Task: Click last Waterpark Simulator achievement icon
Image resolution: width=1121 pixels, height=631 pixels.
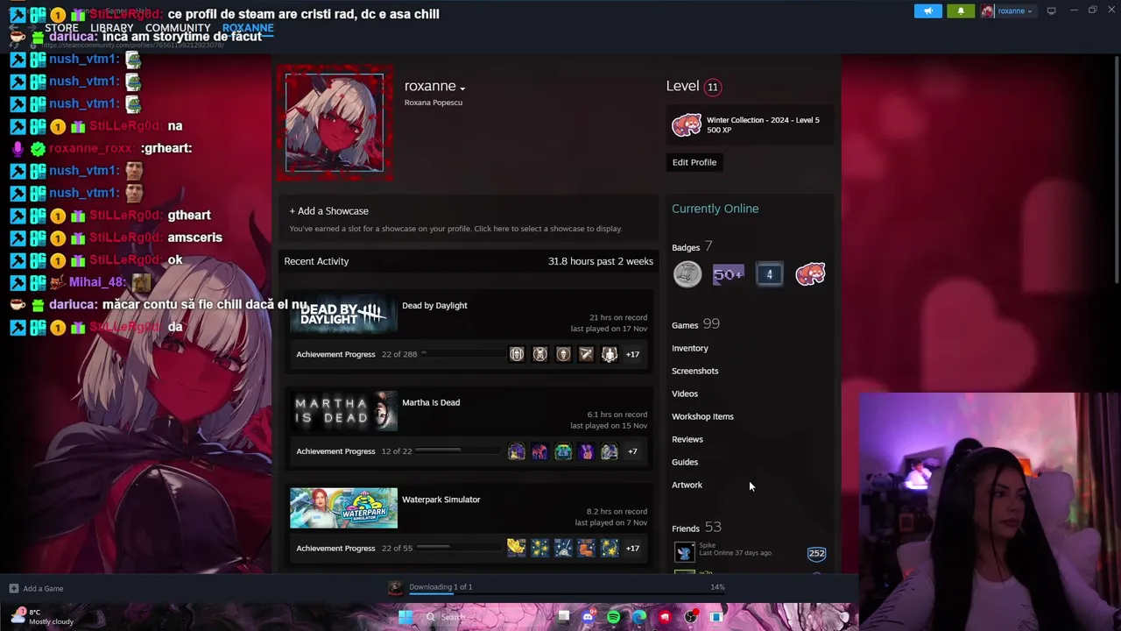Action: pos(610,549)
